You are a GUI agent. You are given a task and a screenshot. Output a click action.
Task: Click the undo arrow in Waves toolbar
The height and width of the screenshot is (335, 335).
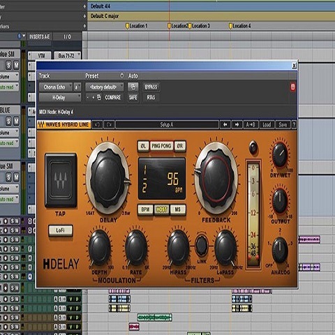pyautogui.click(x=97, y=125)
